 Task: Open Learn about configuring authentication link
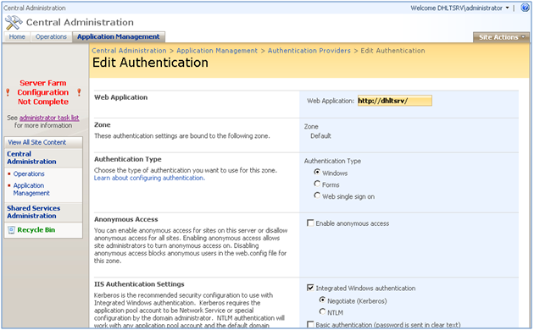click(x=149, y=178)
